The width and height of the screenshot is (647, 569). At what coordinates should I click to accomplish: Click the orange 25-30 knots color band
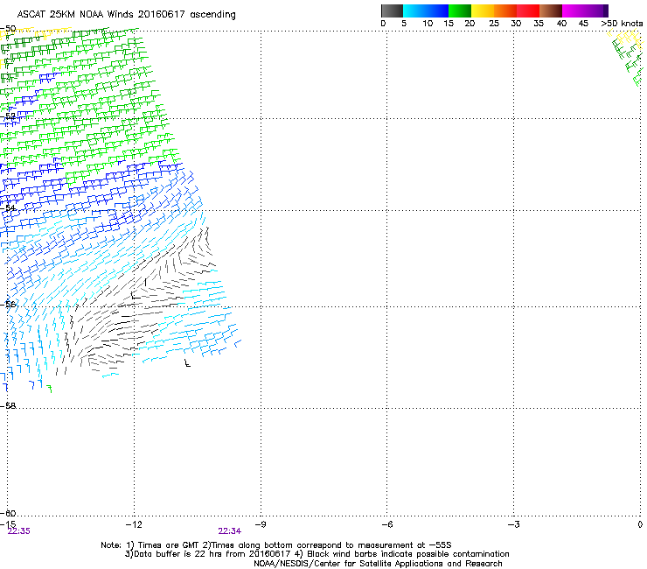(x=505, y=11)
